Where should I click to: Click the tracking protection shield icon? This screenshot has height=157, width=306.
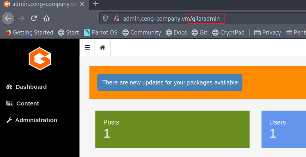[x=105, y=18]
